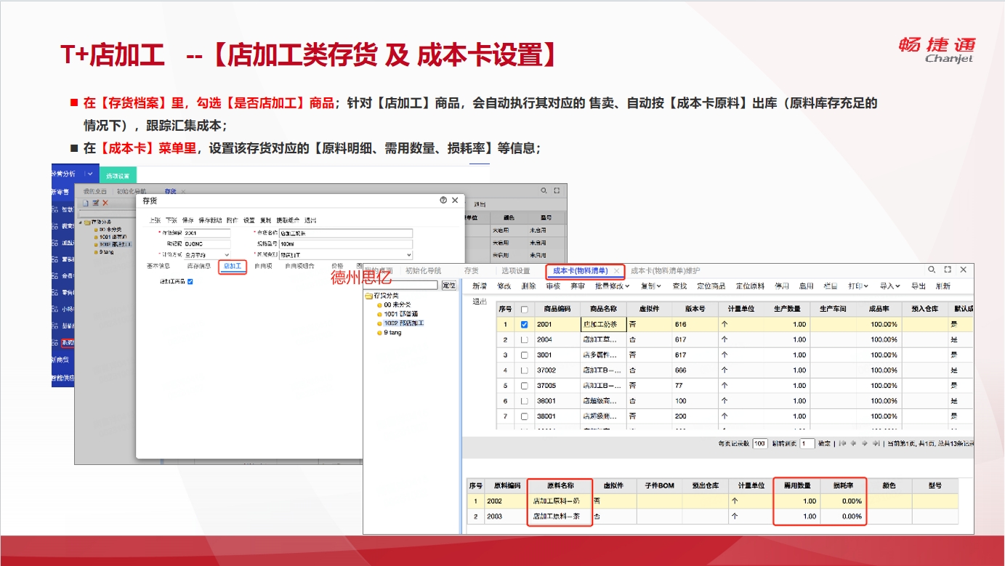This screenshot has height=566, width=1005.
Task: Close the 成本卡(物料清单) tab
Action: pyautogui.click(x=616, y=271)
